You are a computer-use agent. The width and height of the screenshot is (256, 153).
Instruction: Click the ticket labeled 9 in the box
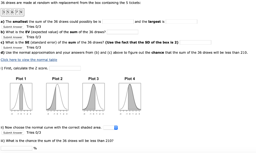click(21, 12)
